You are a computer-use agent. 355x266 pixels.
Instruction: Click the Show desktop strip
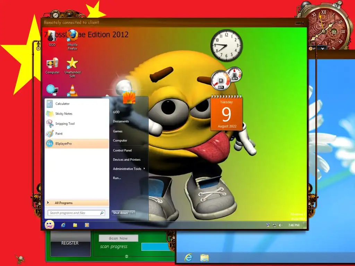coord(305,225)
